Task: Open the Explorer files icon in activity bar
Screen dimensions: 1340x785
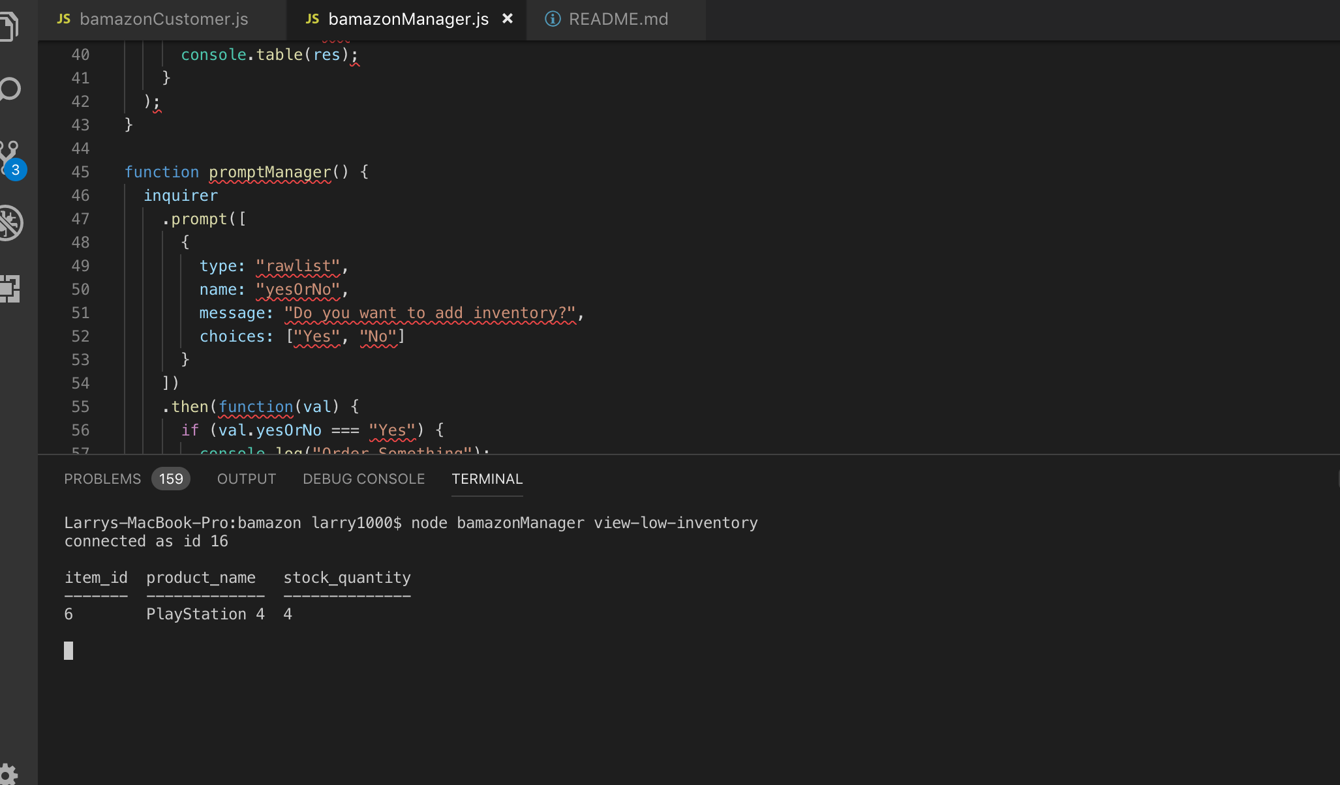Action: point(9,27)
